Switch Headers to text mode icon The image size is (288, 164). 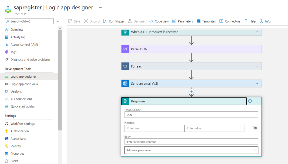click(255, 128)
